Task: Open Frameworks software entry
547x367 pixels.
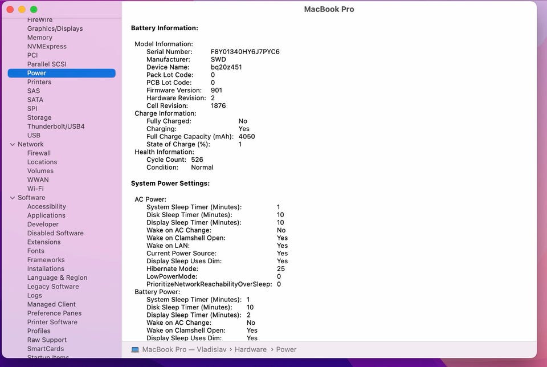Action: click(46, 260)
